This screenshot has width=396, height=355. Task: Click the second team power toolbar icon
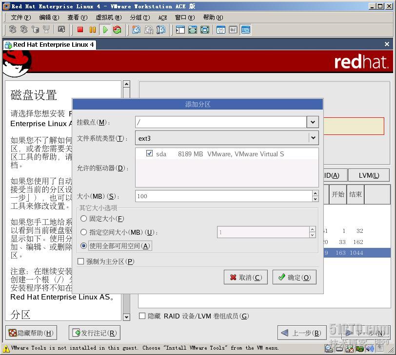(x=24, y=30)
